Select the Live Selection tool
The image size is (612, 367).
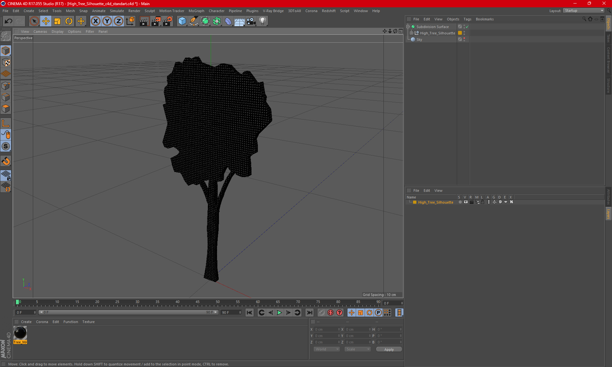click(34, 21)
